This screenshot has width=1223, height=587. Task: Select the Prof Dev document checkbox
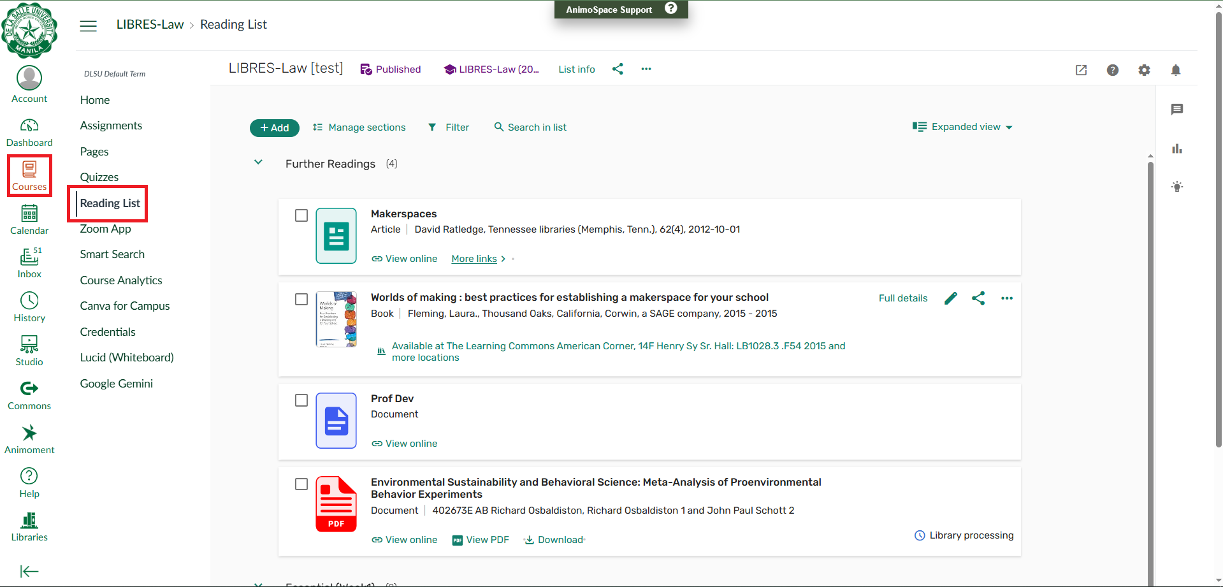pyautogui.click(x=301, y=400)
